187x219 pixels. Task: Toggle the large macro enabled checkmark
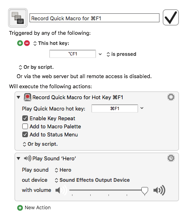pyautogui.click(x=171, y=17)
